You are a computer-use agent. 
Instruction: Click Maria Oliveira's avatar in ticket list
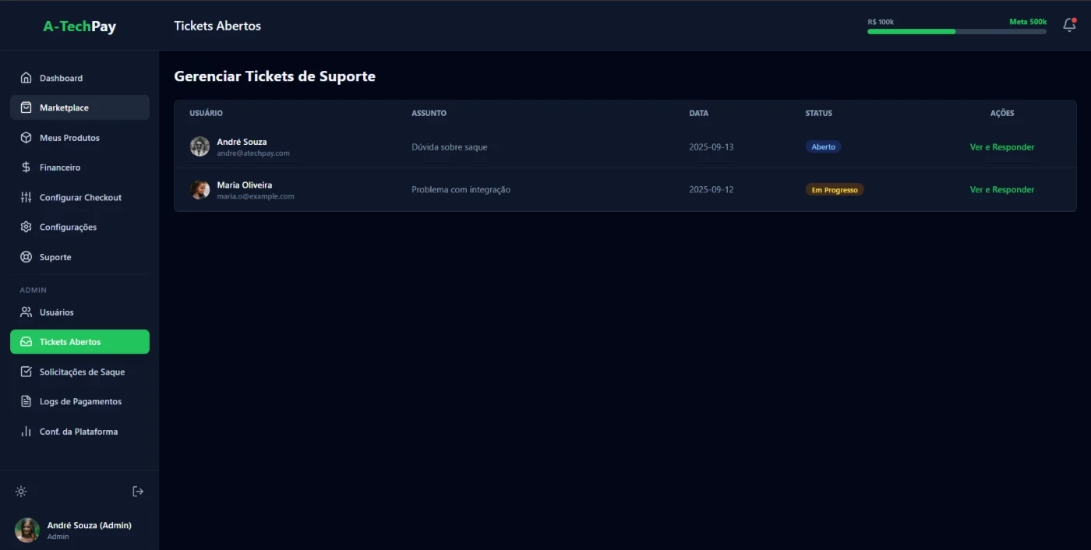click(x=199, y=189)
